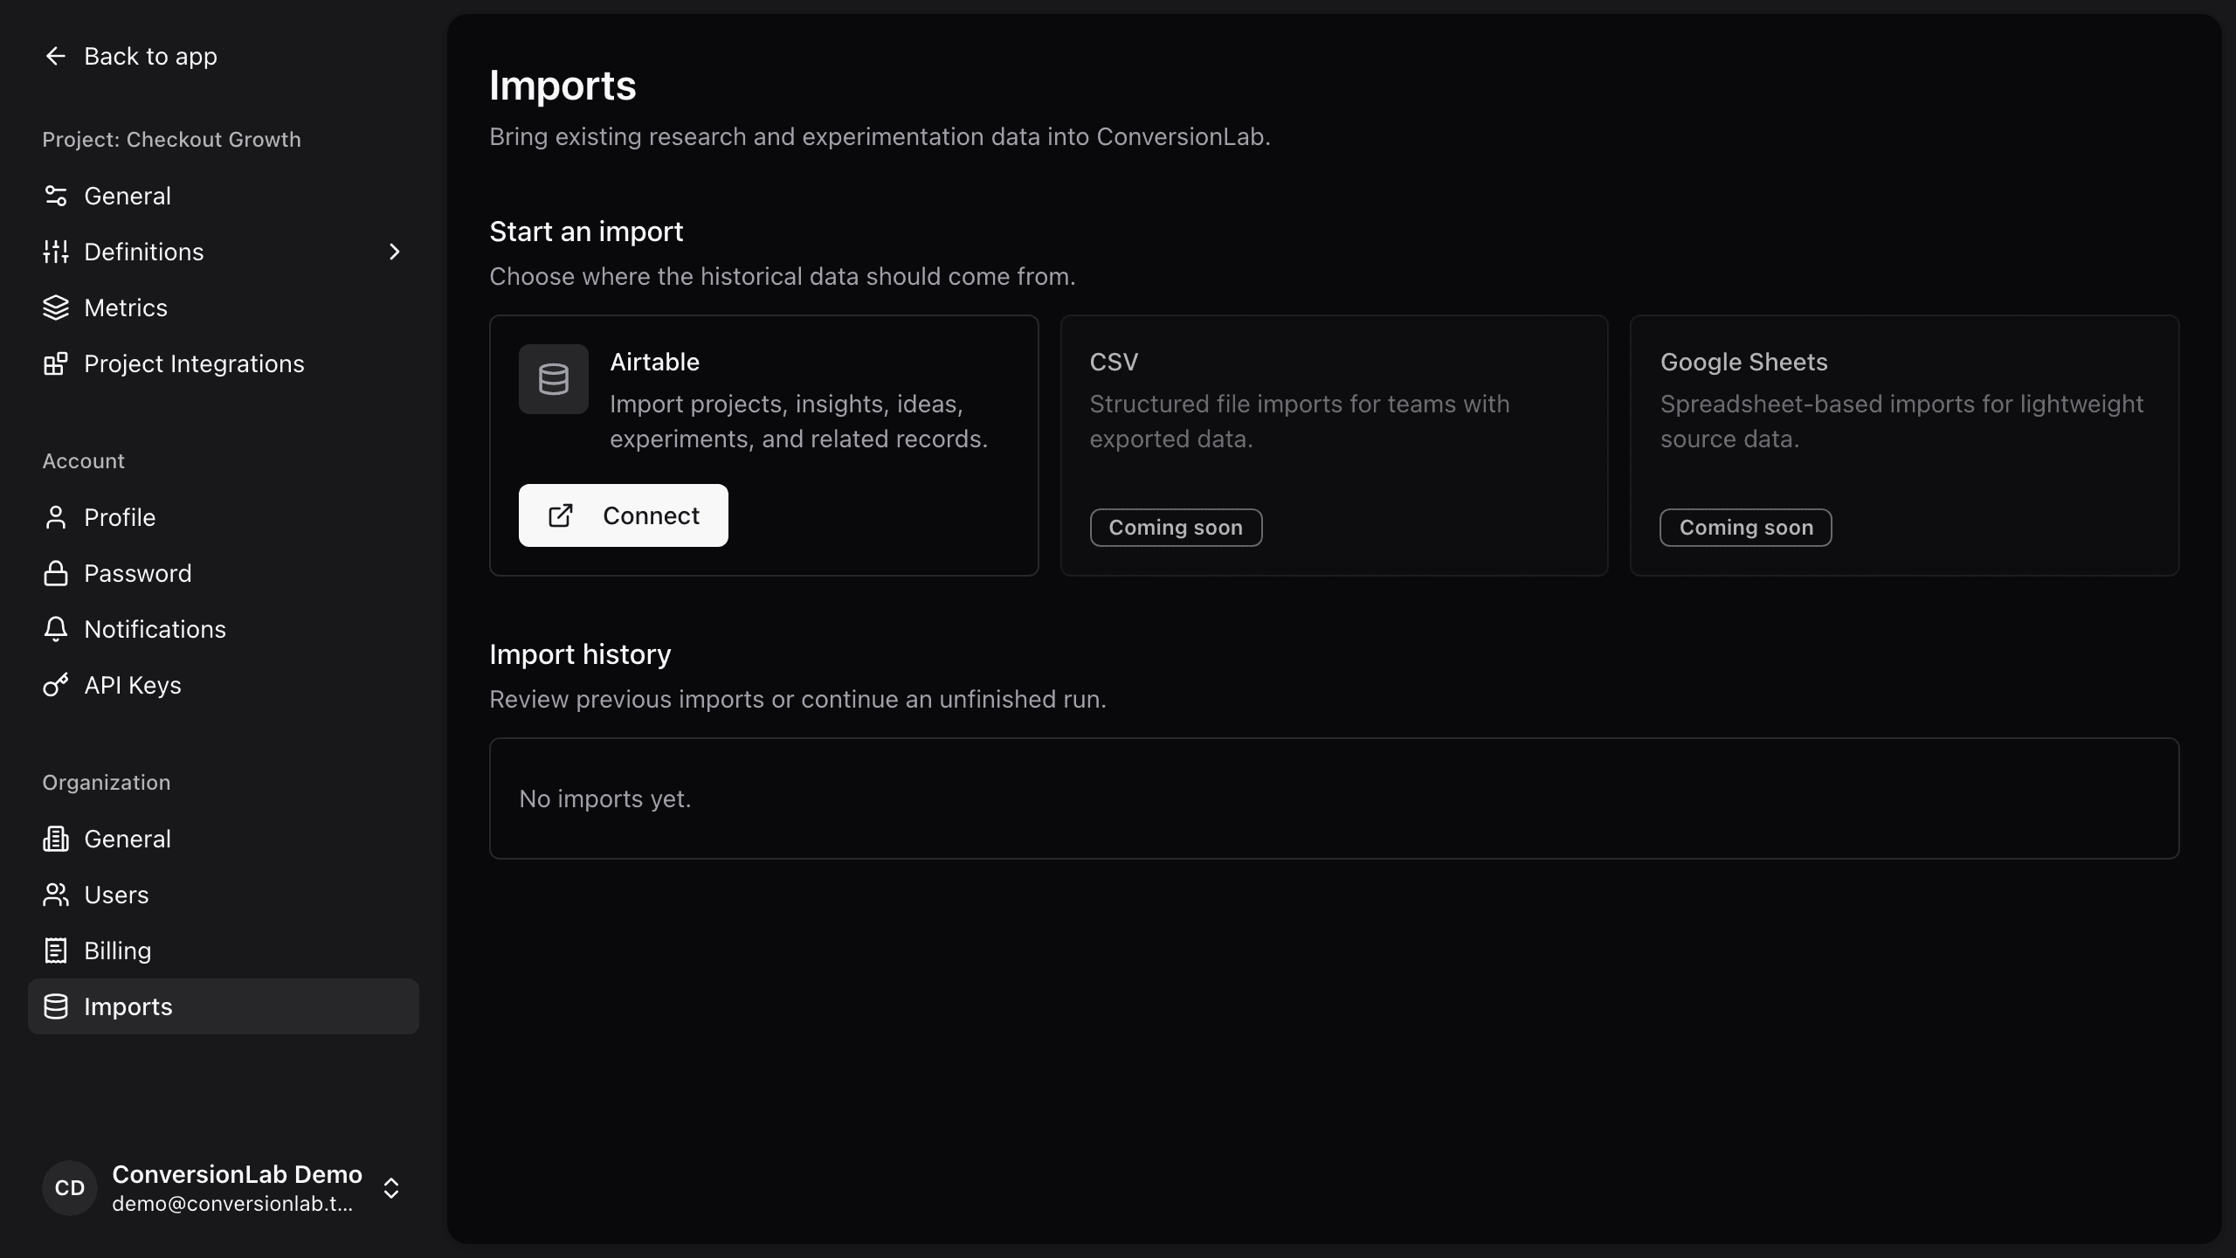Click the Airtable database icon tile
The image size is (2236, 1258).
554,379
